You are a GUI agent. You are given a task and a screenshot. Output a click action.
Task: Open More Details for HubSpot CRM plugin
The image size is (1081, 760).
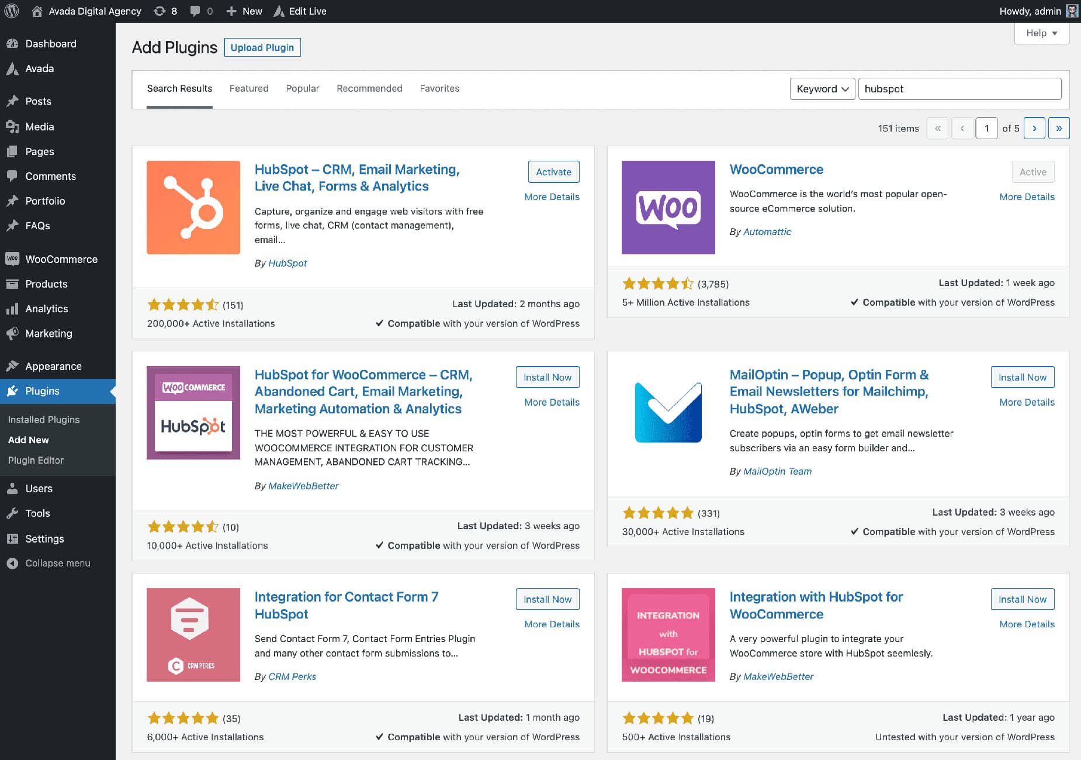point(552,197)
